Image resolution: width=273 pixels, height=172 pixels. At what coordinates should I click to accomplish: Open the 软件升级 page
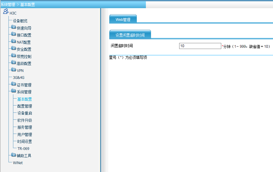[25, 120]
